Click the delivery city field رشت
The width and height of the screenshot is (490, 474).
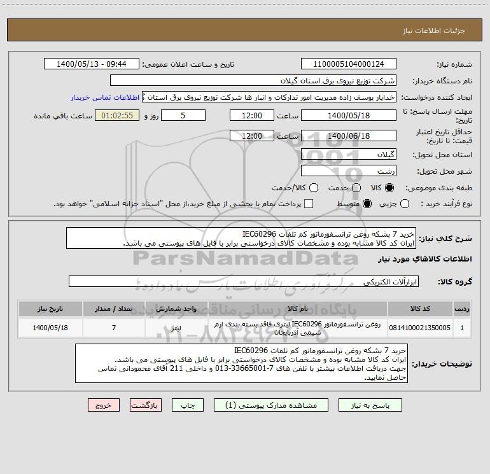349,171
